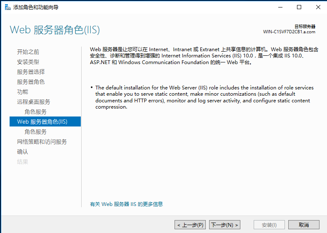Open 角色服务 under Web 服务器角色(IIS)

(35, 132)
